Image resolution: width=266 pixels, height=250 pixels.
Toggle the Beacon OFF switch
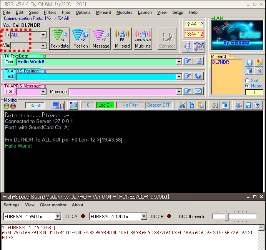pos(159,105)
